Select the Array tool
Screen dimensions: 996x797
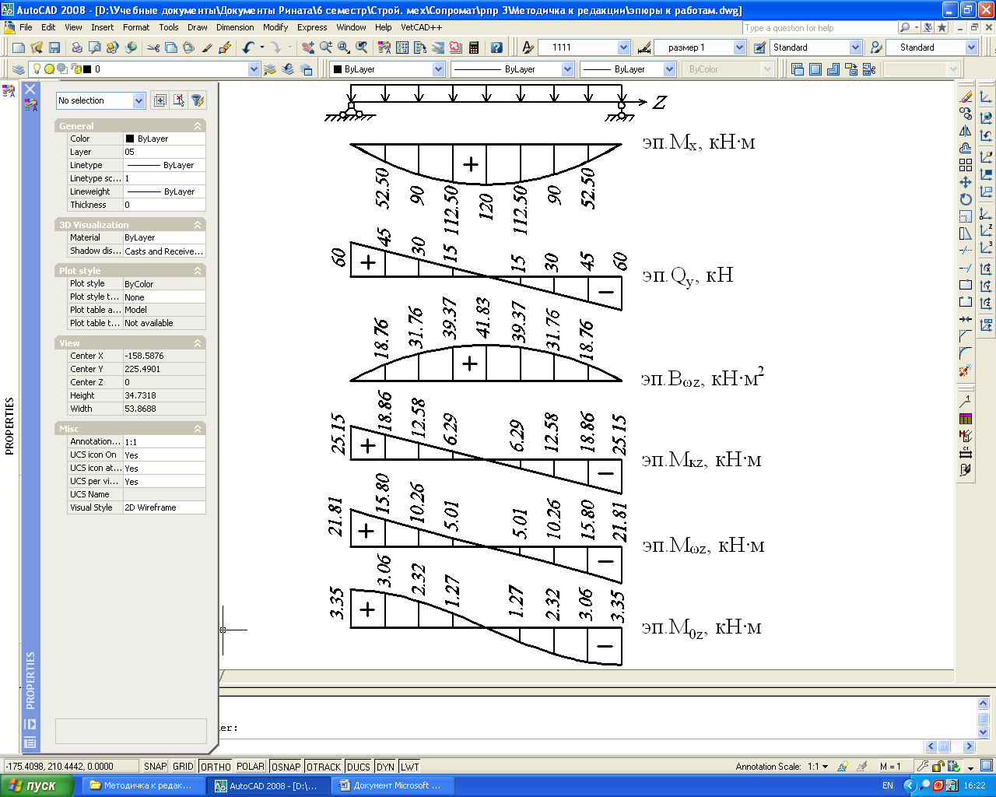coord(966,165)
